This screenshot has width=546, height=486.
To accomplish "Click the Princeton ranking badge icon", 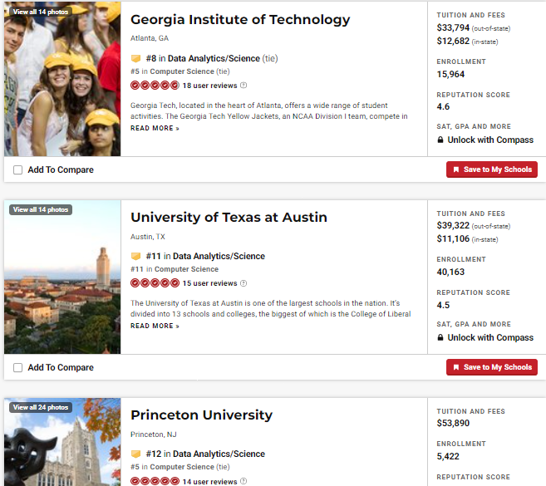I will (x=135, y=454).
